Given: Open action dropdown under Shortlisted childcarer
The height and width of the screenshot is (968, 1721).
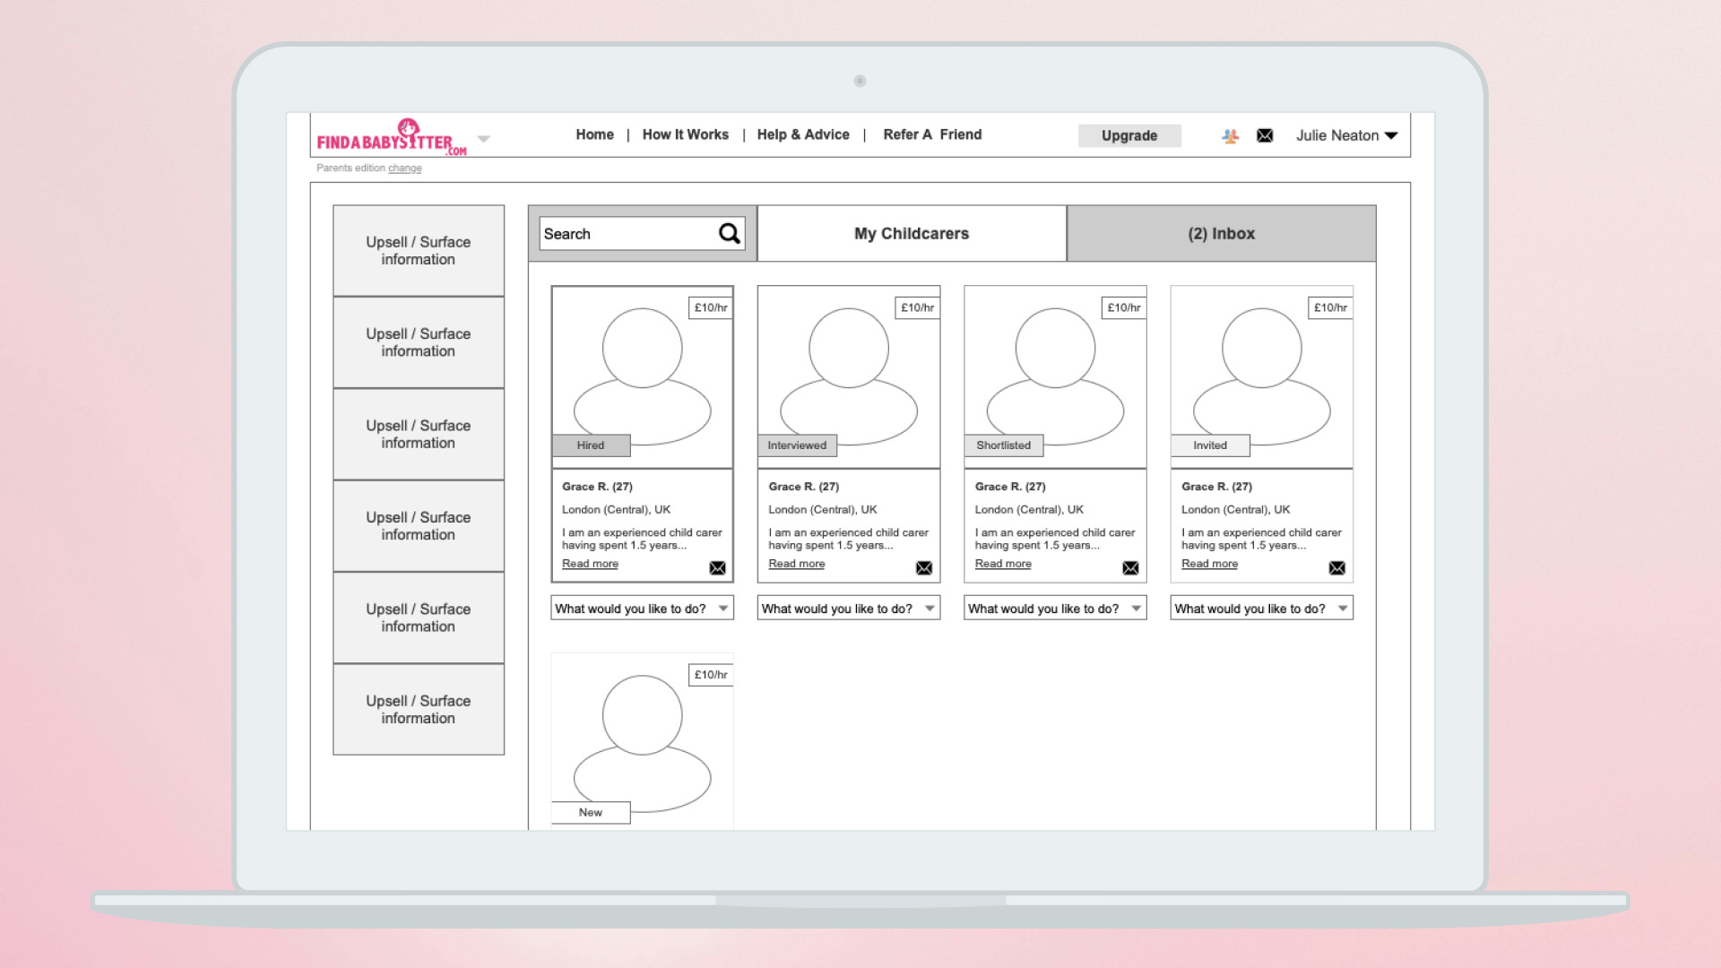Looking at the screenshot, I should (1055, 609).
